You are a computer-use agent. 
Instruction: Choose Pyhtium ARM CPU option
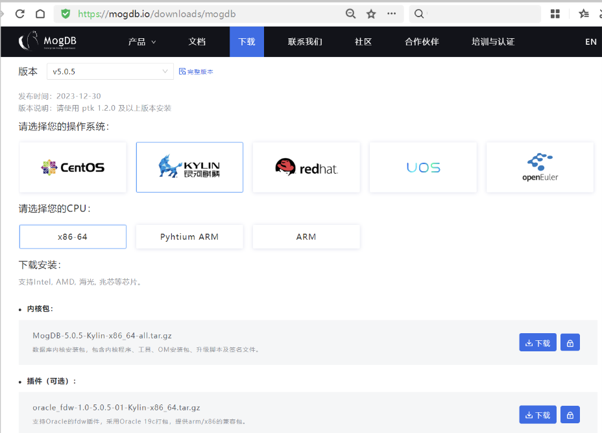(x=189, y=237)
